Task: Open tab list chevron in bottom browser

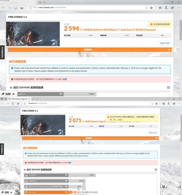Action: [x=37, y=99]
